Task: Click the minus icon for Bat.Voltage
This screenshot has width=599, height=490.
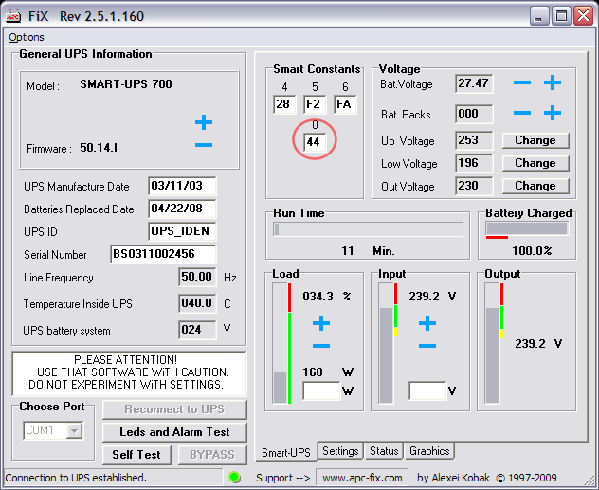Action: click(x=522, y=82)
